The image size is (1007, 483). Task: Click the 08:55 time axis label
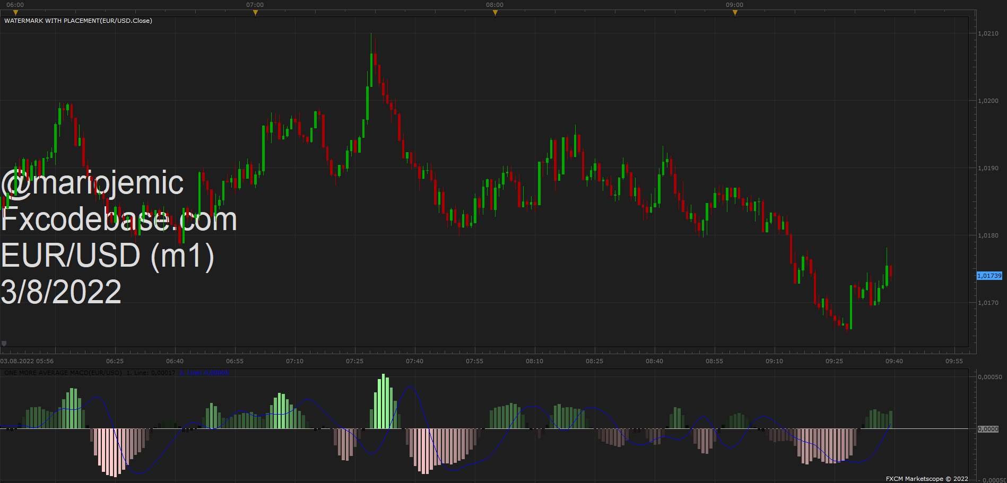tap(714, 361)
